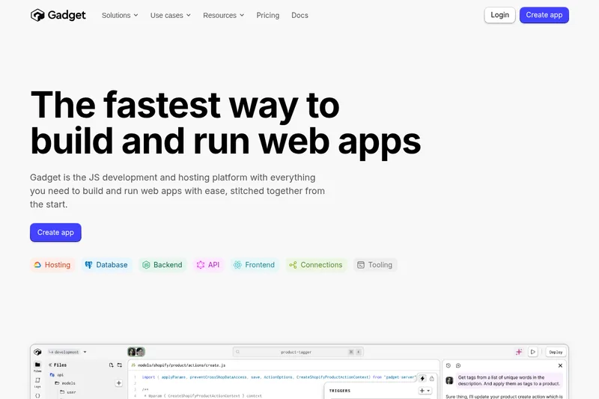The image size is (599, 399).
Task: Click the new file icon in Files panel
Action: coord(111,365)
